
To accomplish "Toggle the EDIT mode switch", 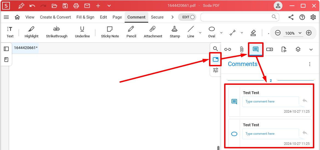I will 187,17.
